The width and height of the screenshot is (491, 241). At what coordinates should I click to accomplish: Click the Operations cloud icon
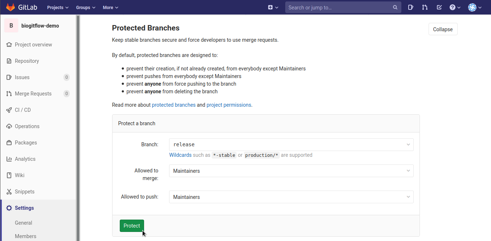click(9, 126)
